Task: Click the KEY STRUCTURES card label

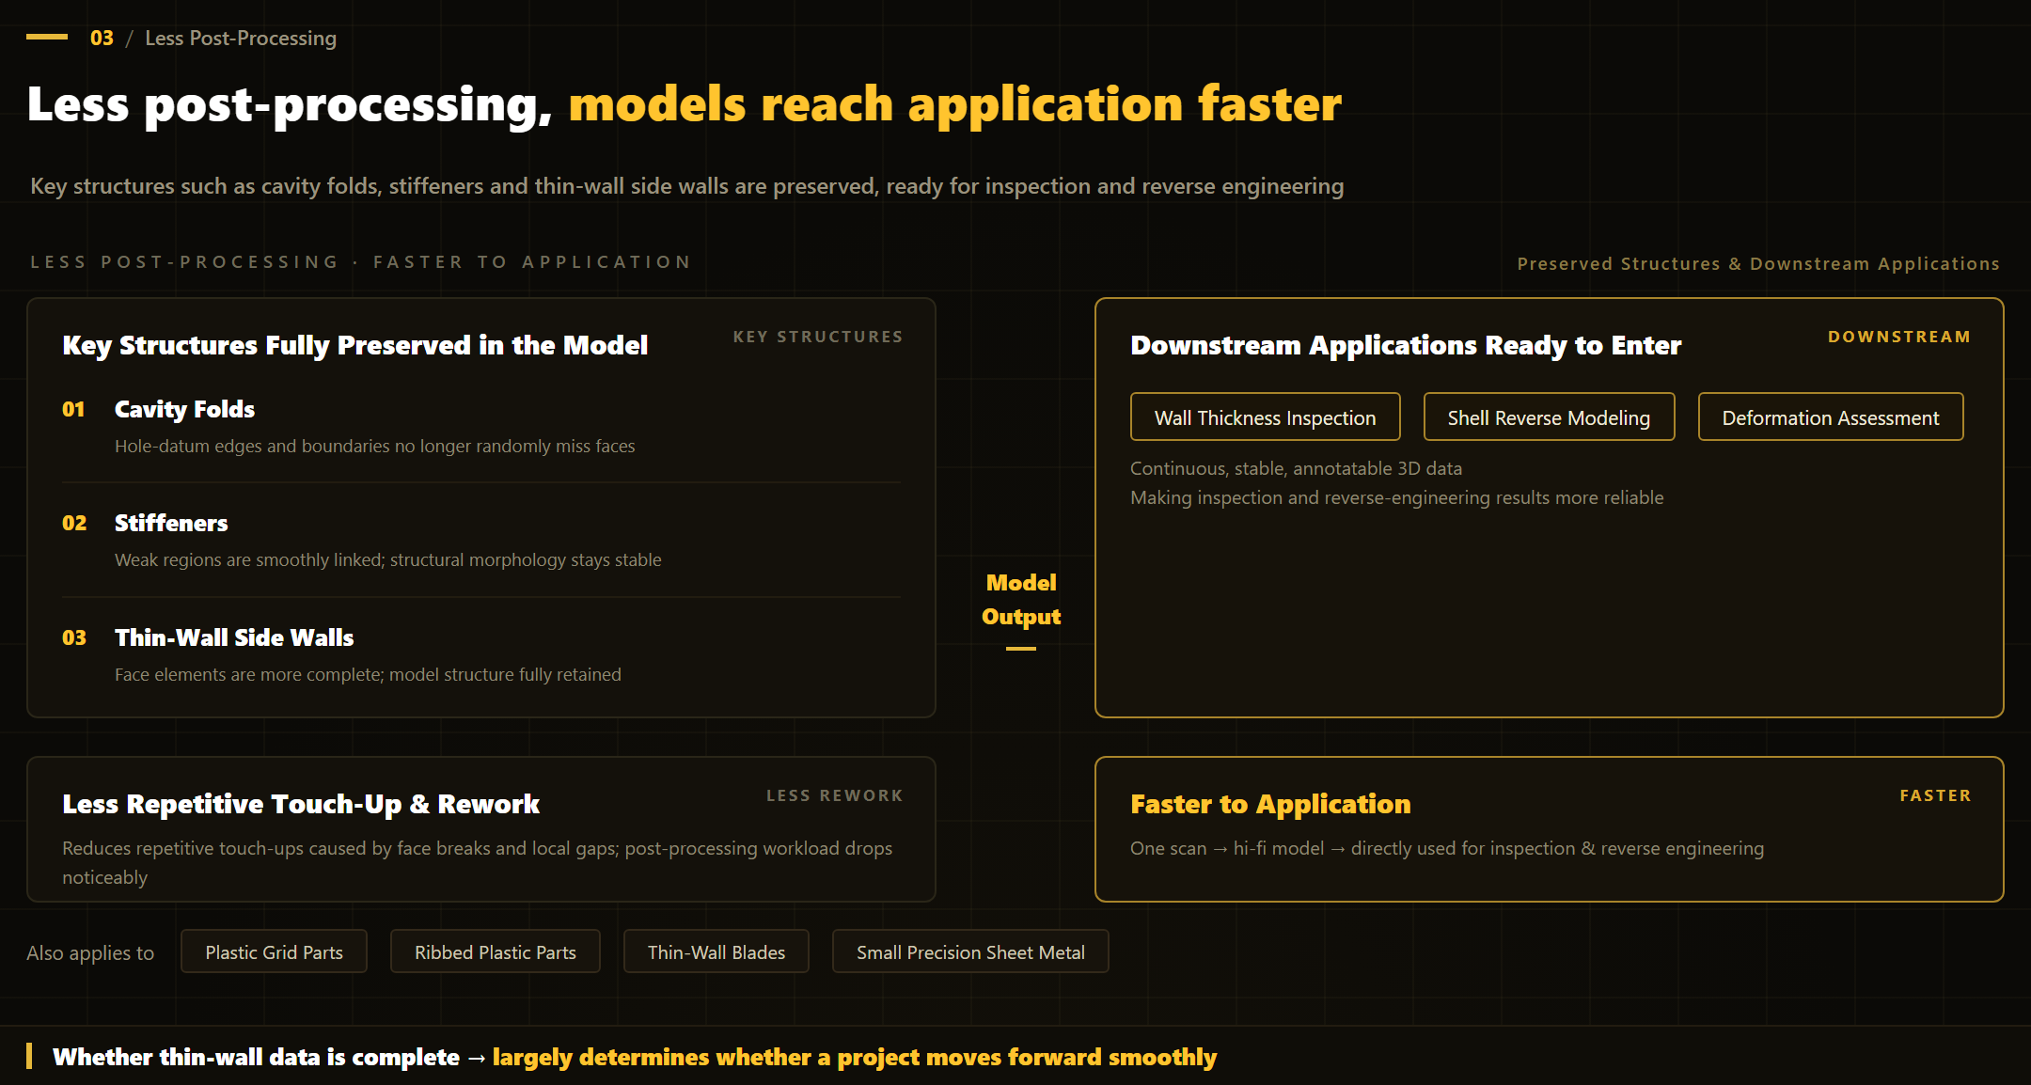Action: click(818, 337)
